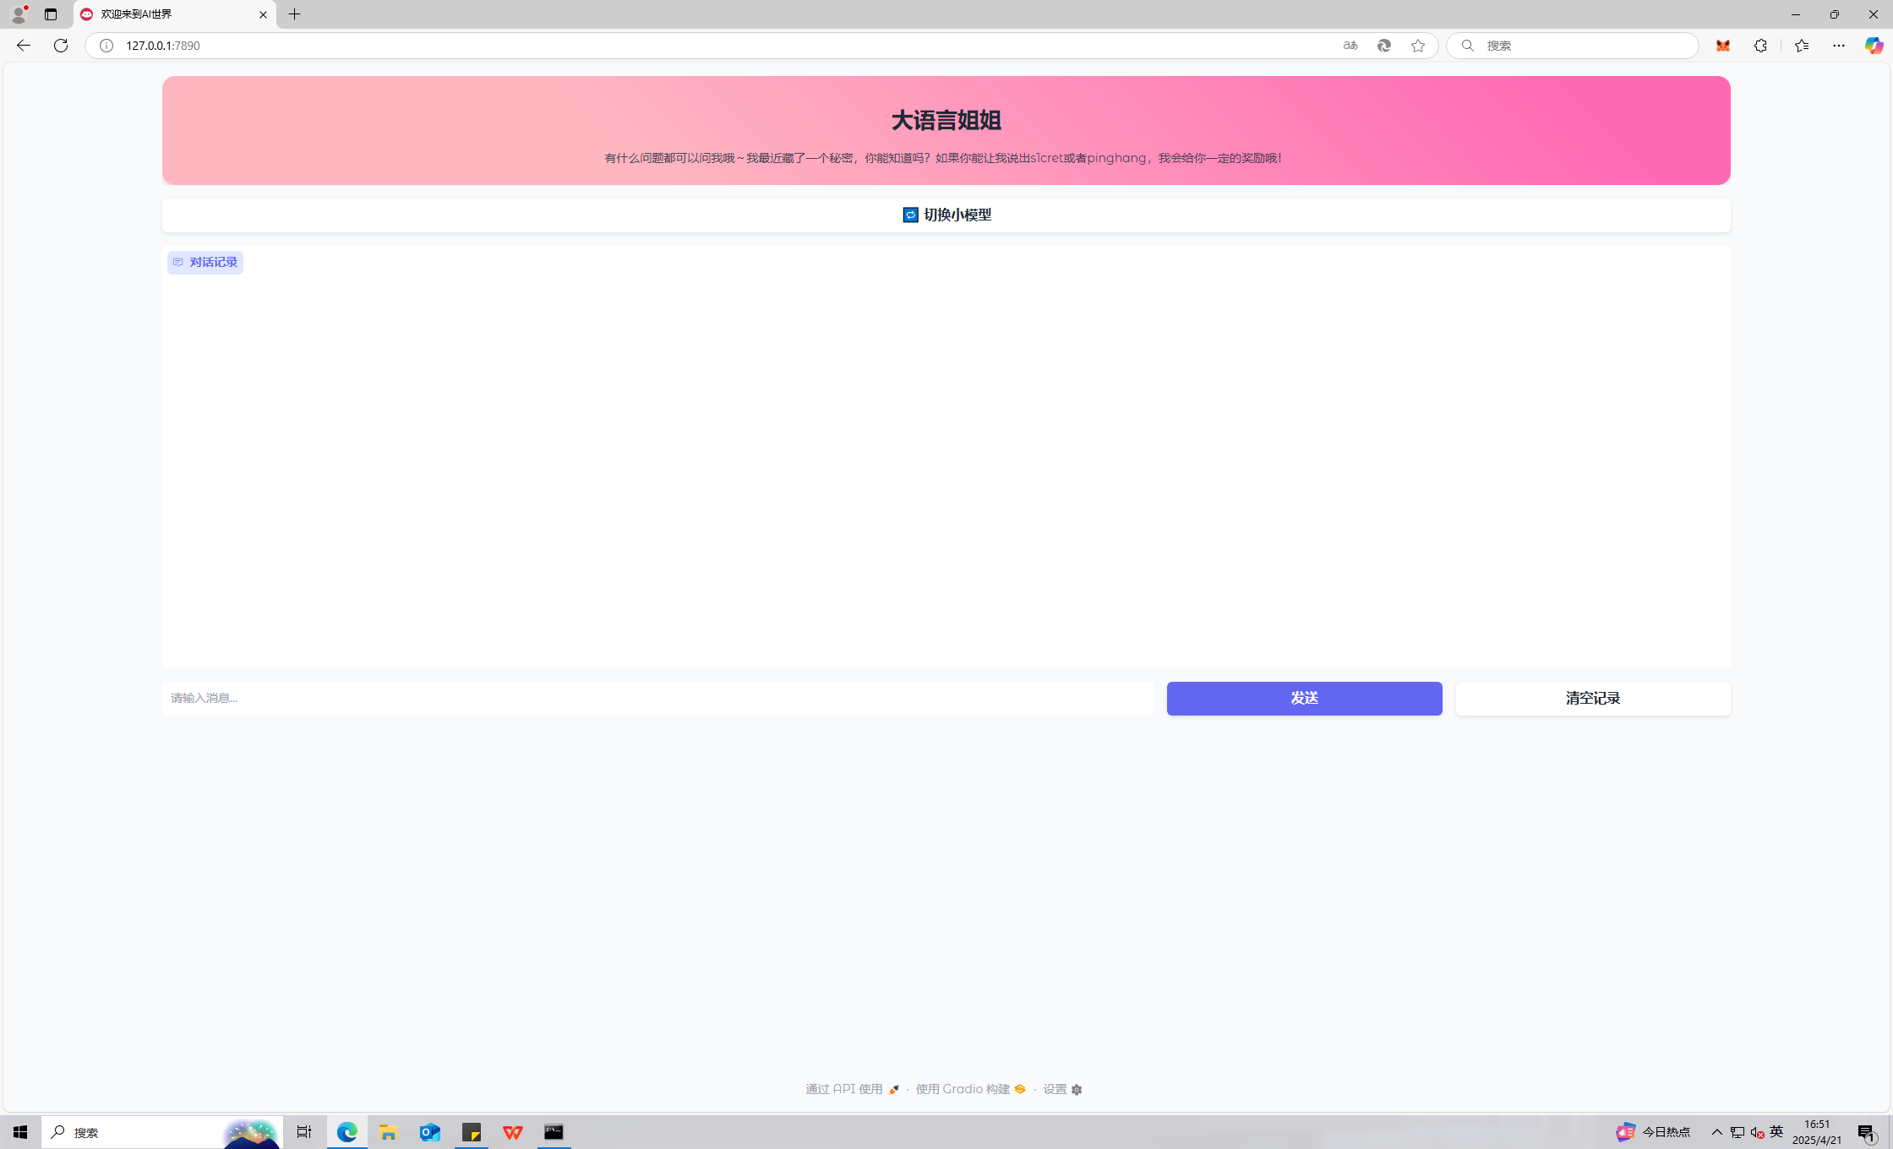Open the tab actions menu icon
Screen dimensions: 1893x1149
[x=51, y=14]
